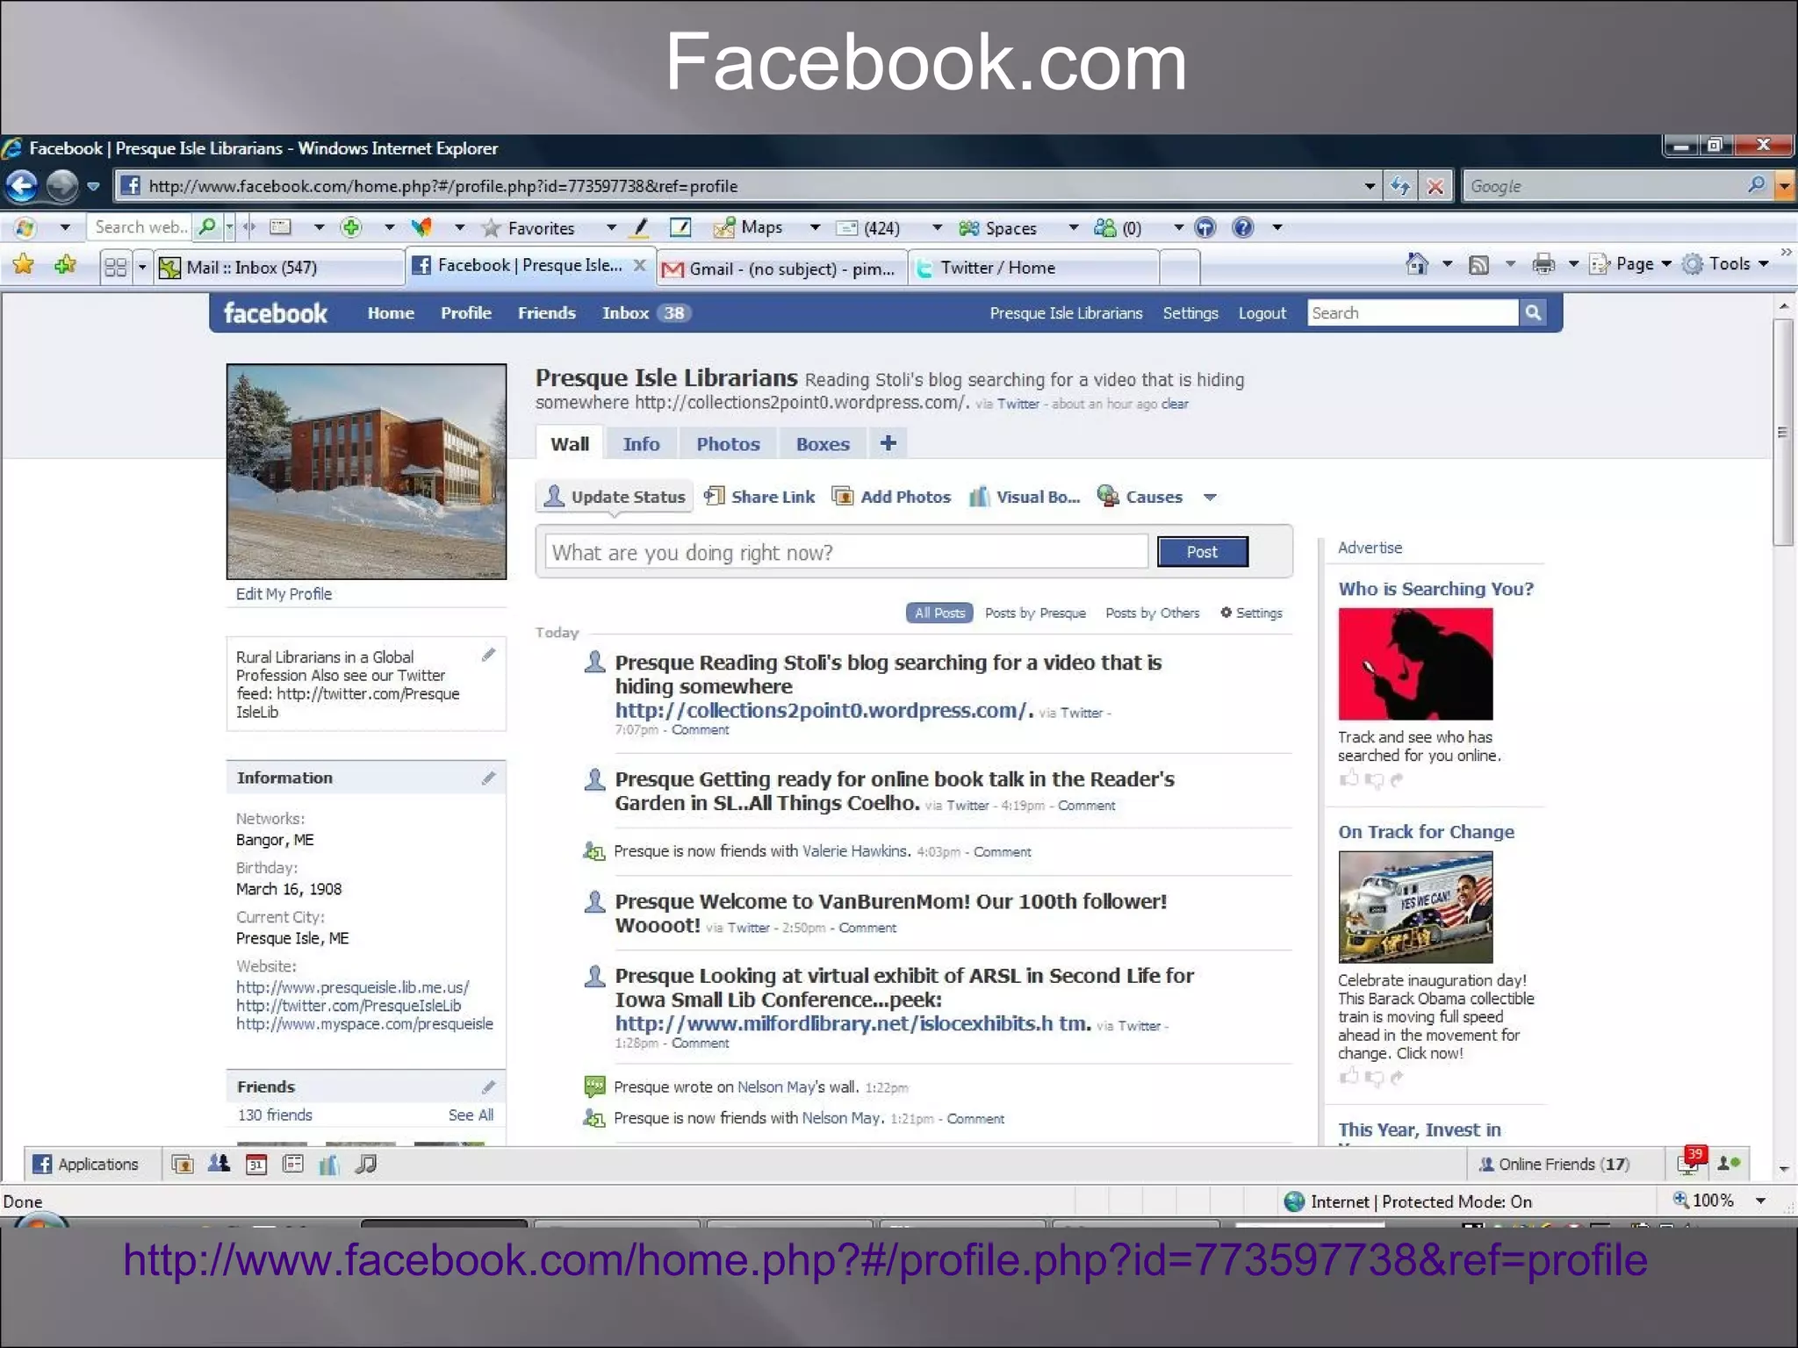Switch filter to Posts by Presque

(x=1035, y=613)
